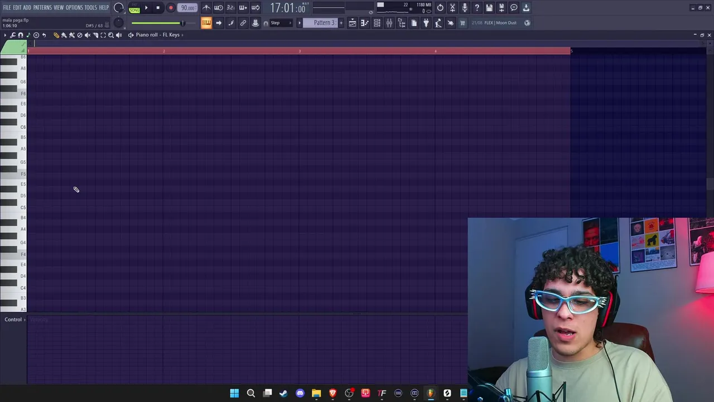
Task: Open the Playlist view icon
Action: coord(353,23)
